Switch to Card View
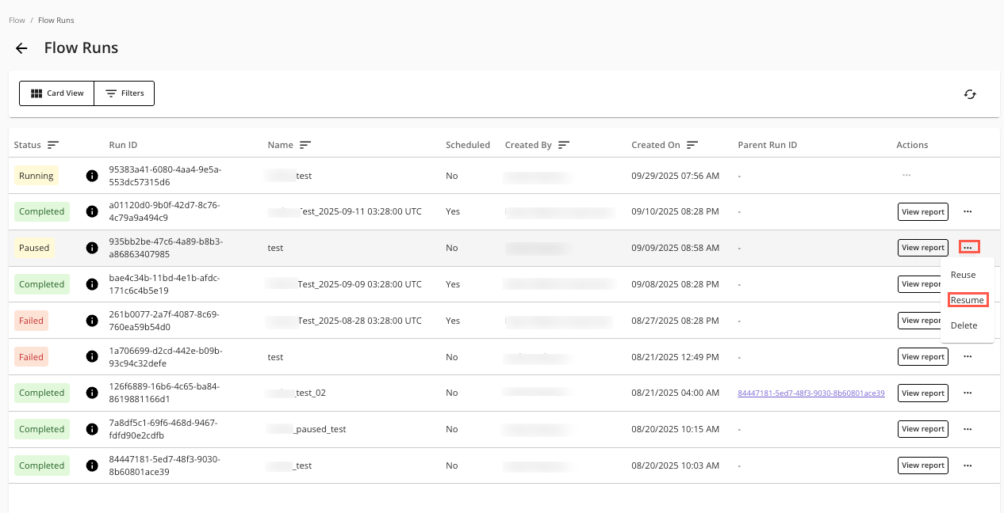The width and height of the screenshot is (1004, 513). [x=57, y=93]
